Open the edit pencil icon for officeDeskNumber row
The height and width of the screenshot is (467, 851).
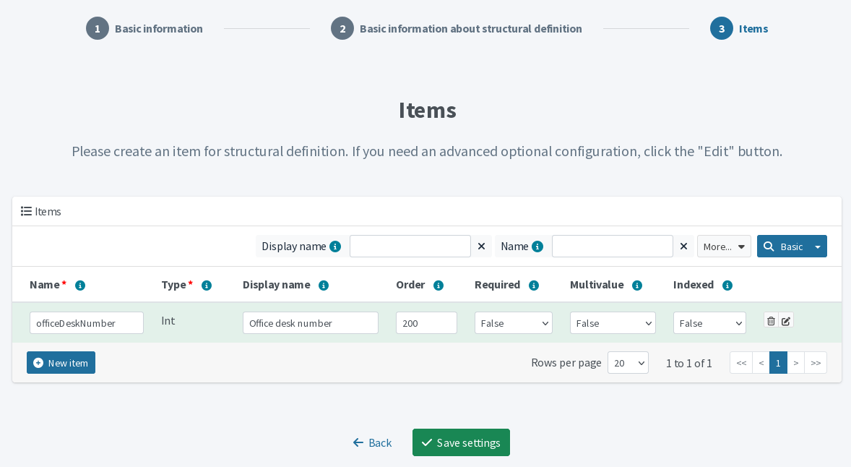pos(787,320)
